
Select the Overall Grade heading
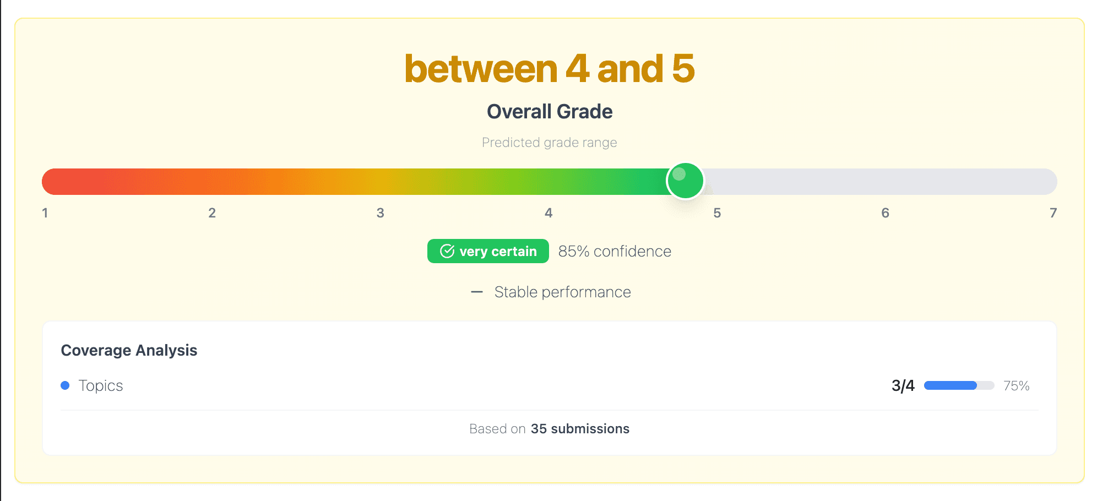pyautogui.click(x=549, y=111)
